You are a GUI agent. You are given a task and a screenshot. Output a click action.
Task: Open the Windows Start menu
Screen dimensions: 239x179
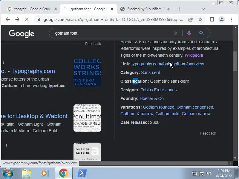[x=8, y=173]
